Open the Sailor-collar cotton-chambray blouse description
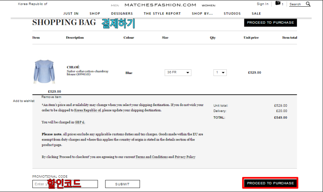The width and height of the screenshot is (323, 192). click(88, 73)
